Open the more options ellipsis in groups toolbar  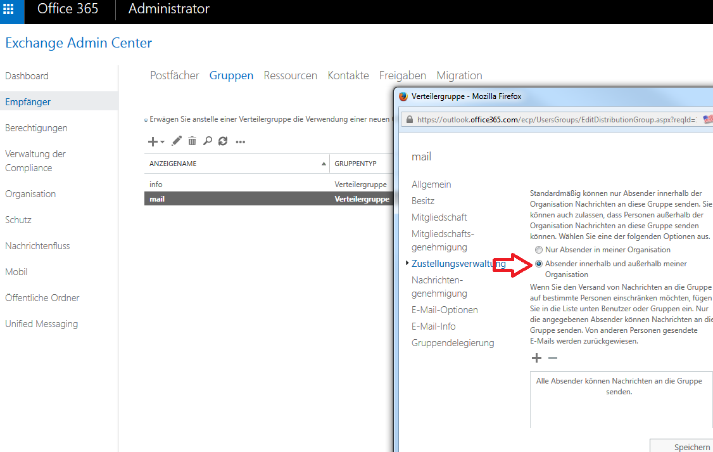[x=241, y=142]
